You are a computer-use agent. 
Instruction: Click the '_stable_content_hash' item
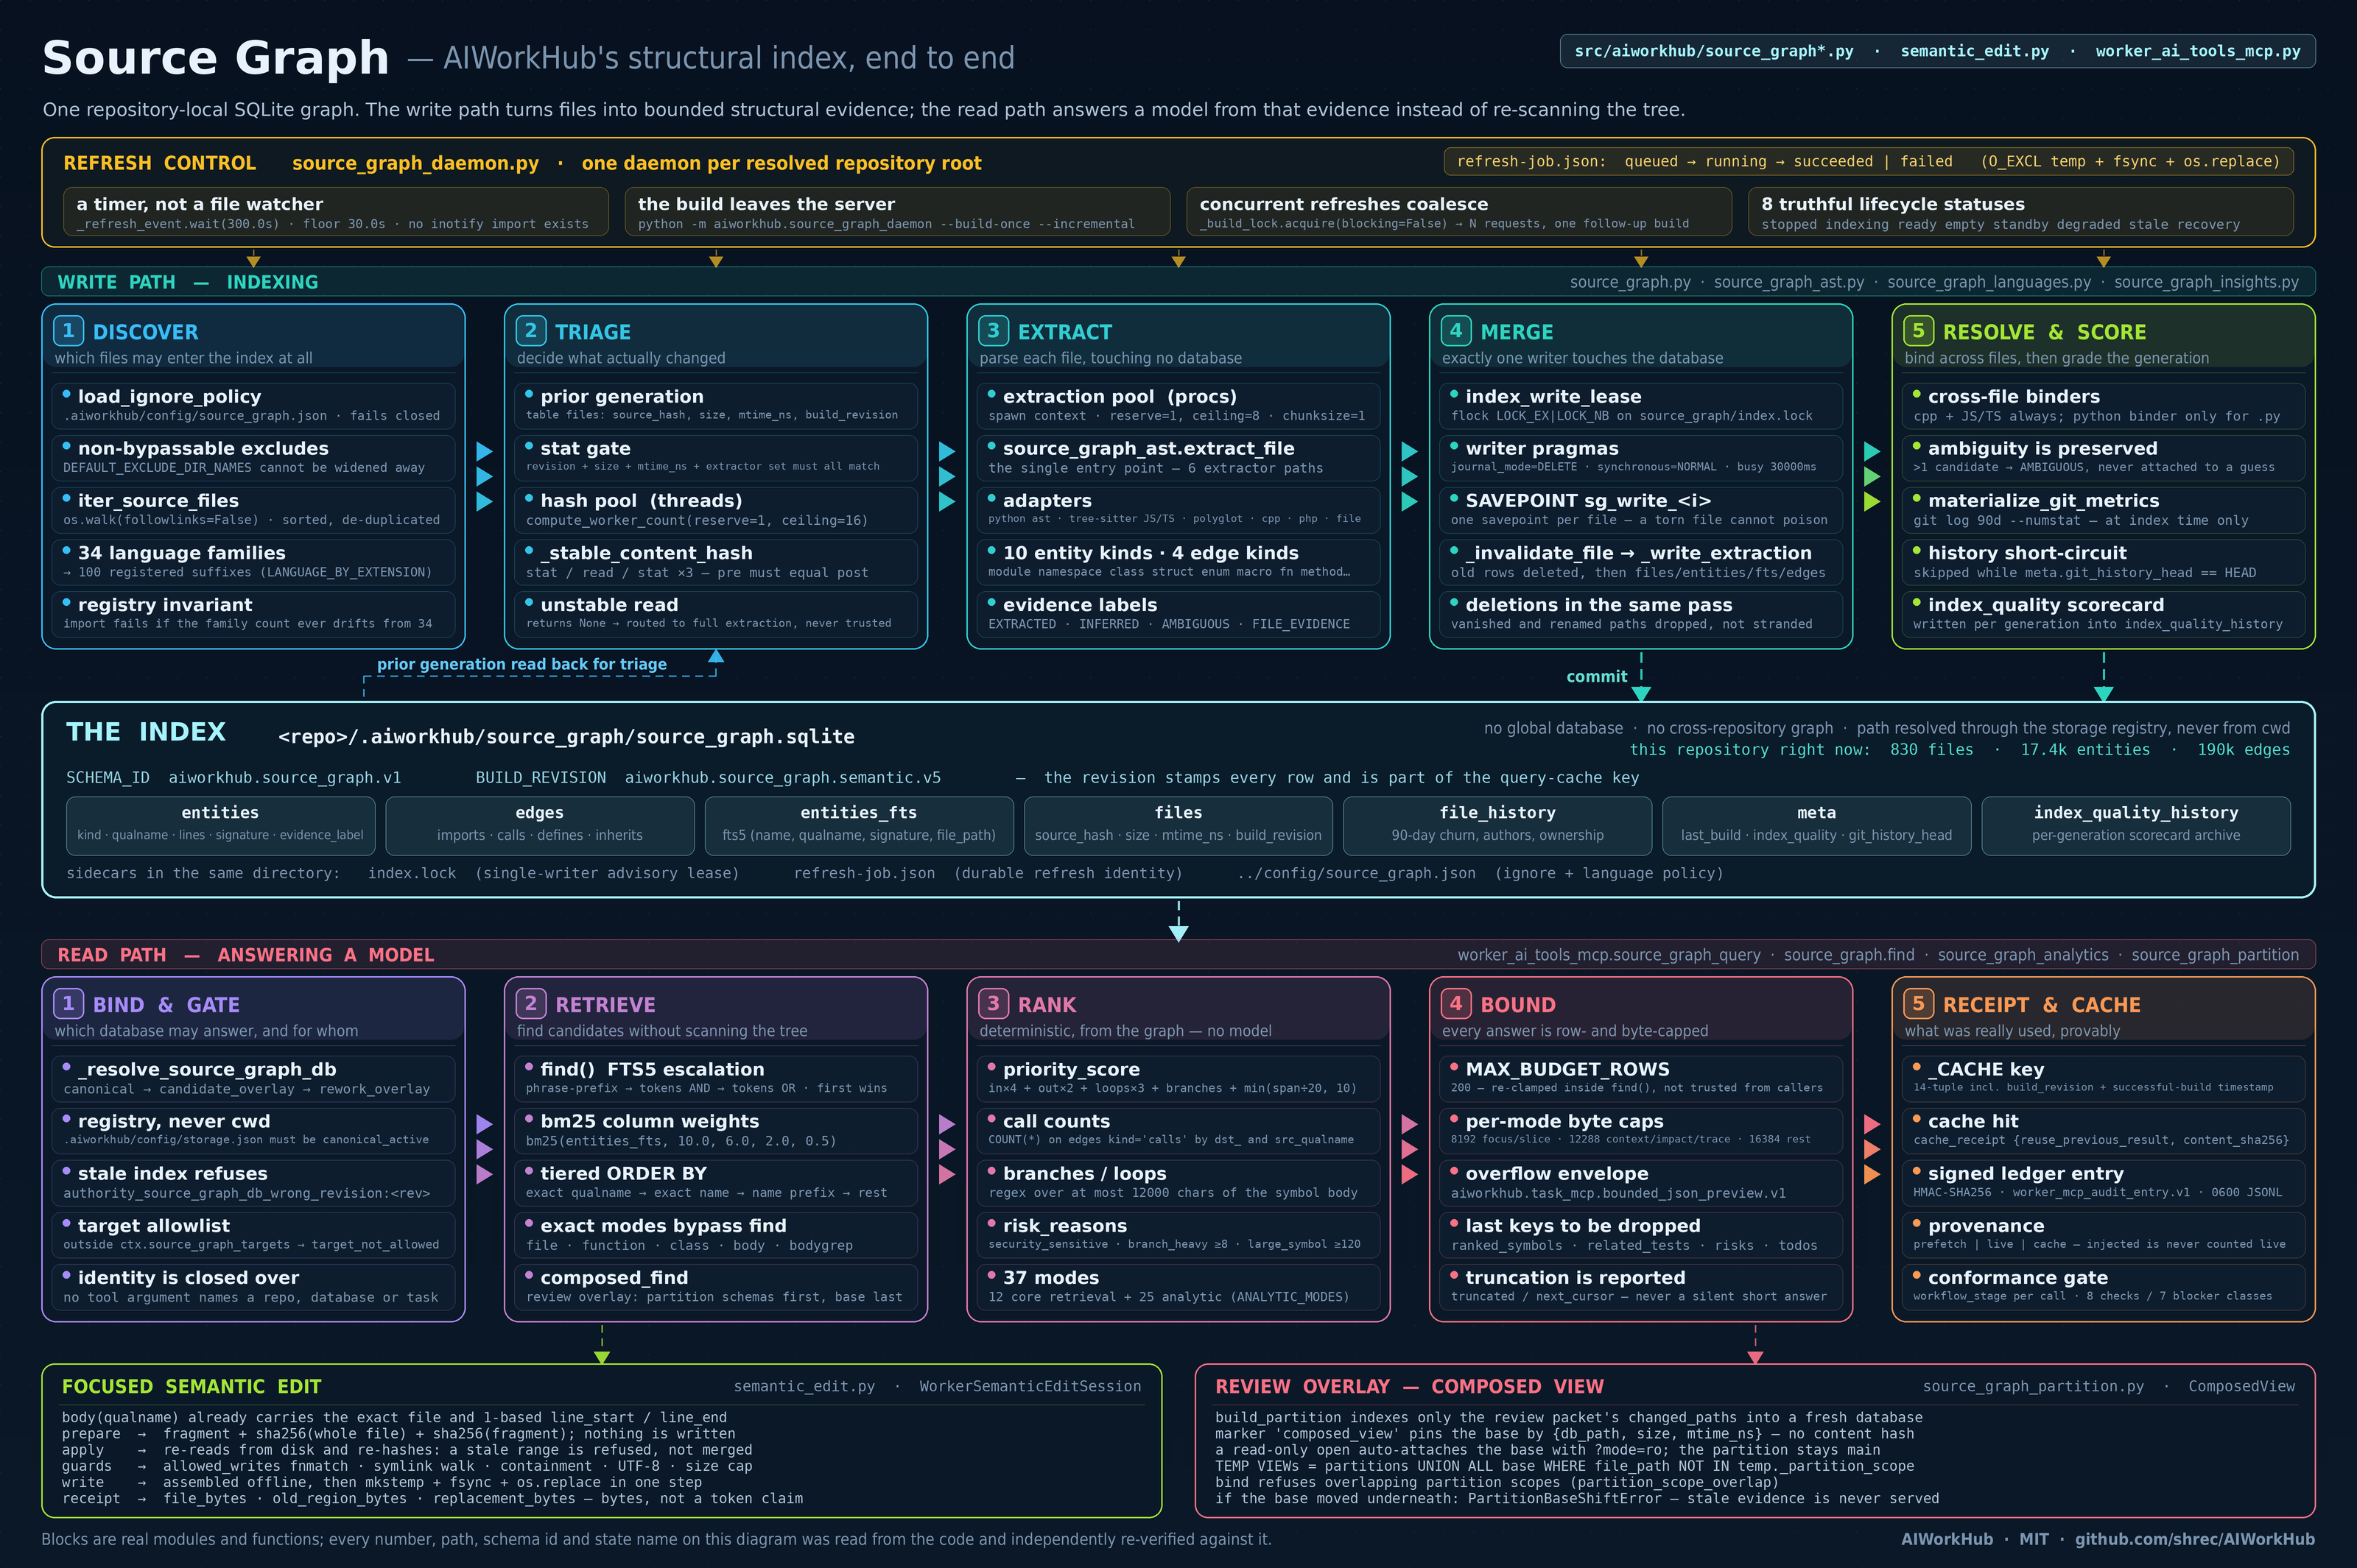point(716,561)
